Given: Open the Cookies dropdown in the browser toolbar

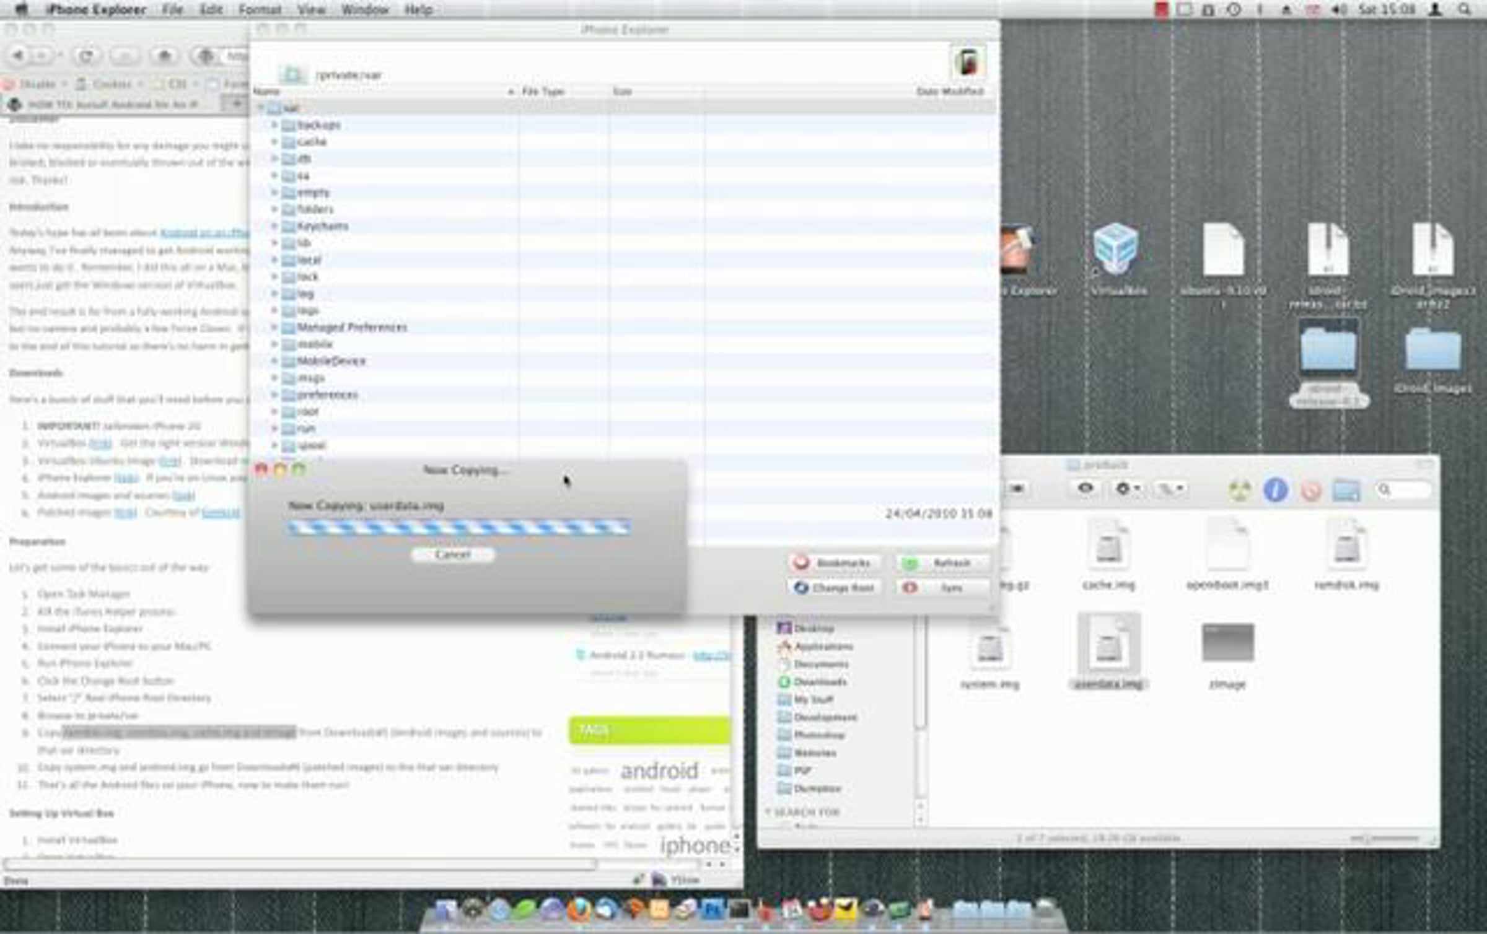Looking at the screenshot, I should (x=109, y=84).
